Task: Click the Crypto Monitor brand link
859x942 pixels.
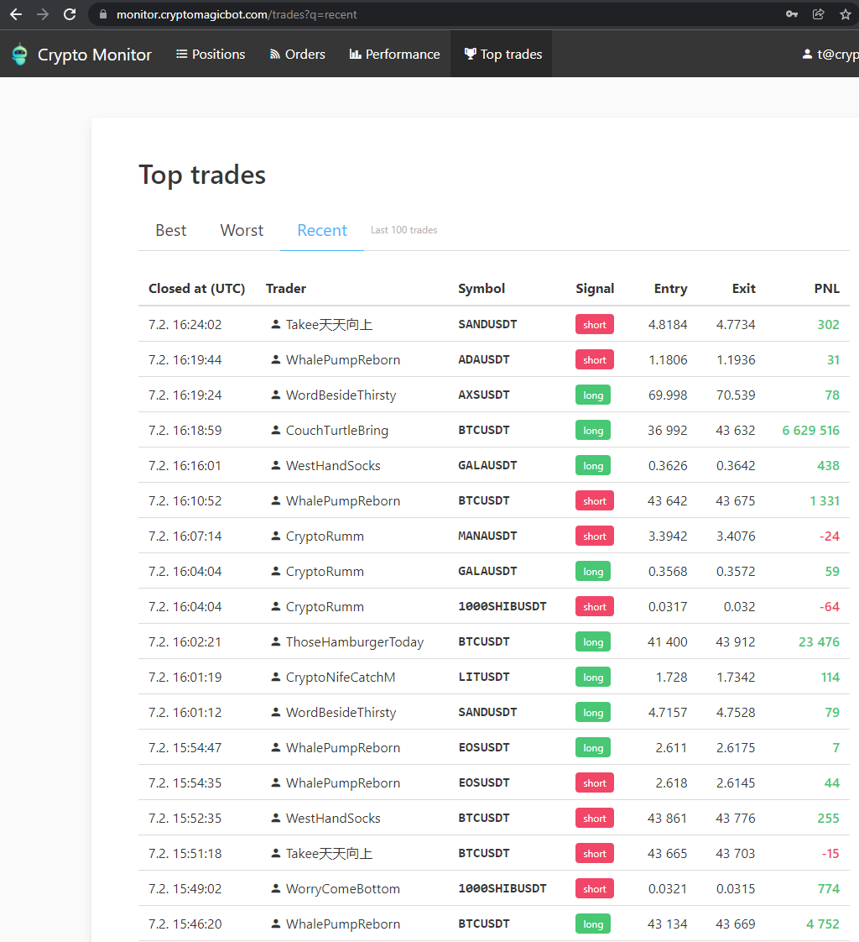Action: (x=81, y=54)
